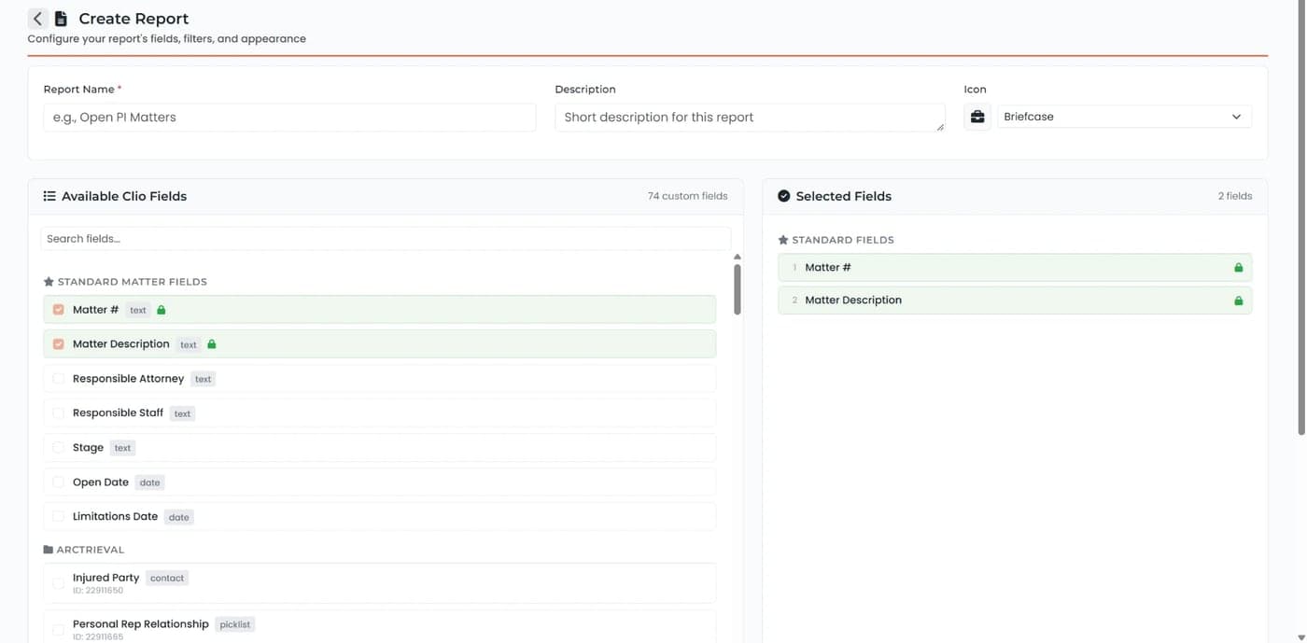1307x643 pixels.
Task: Enable the Stage field checkbox
Action: coord(59,448)
